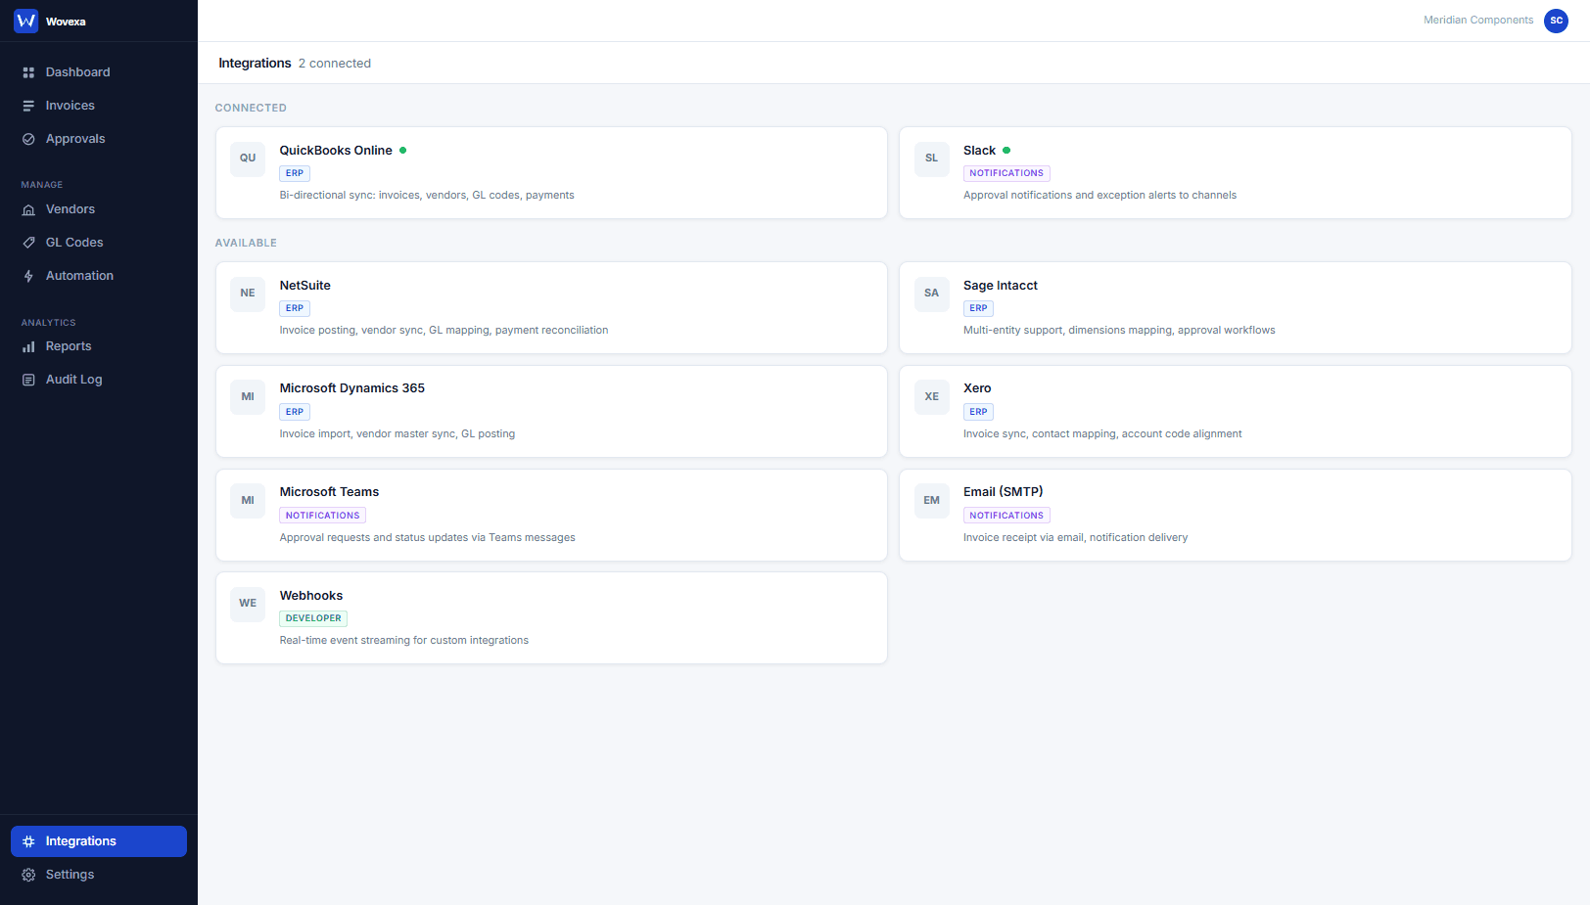The width and height of the screenshot is (1590, 905).
Task: Click the Audit Log document icon
Action: 29,379
